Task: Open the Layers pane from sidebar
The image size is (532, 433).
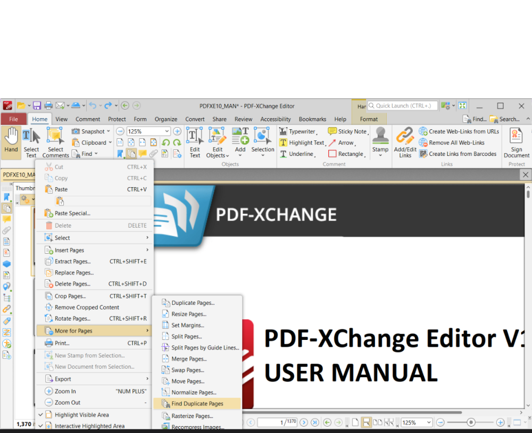Action: pyautogui.click(x=6, y=264)
